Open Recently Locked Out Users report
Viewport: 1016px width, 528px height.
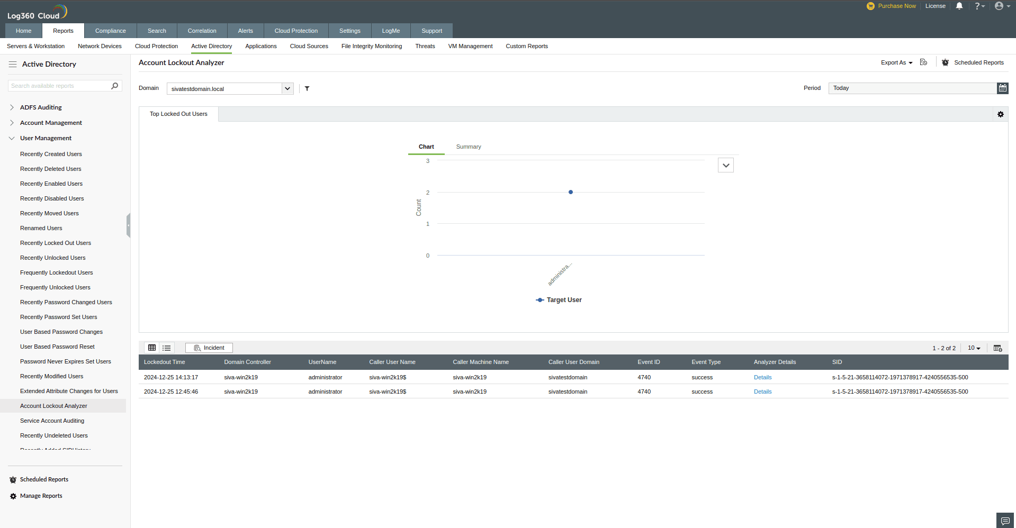click(x=56, y=243)
